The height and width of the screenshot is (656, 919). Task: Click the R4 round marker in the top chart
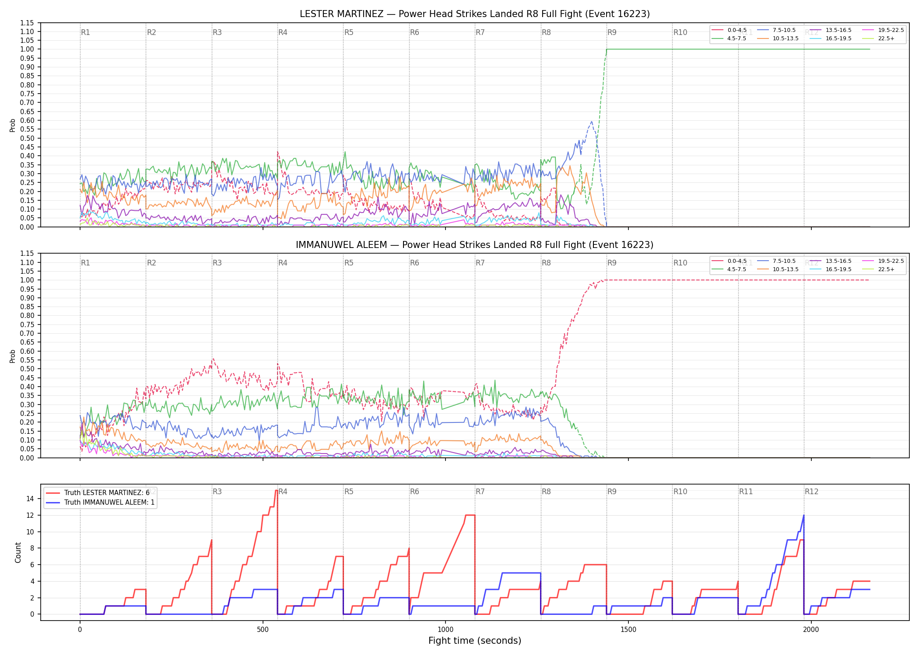283,32
